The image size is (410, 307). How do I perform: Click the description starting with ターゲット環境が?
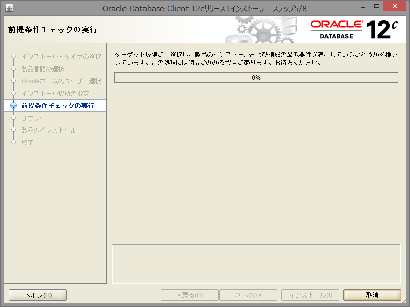(256, 58)
